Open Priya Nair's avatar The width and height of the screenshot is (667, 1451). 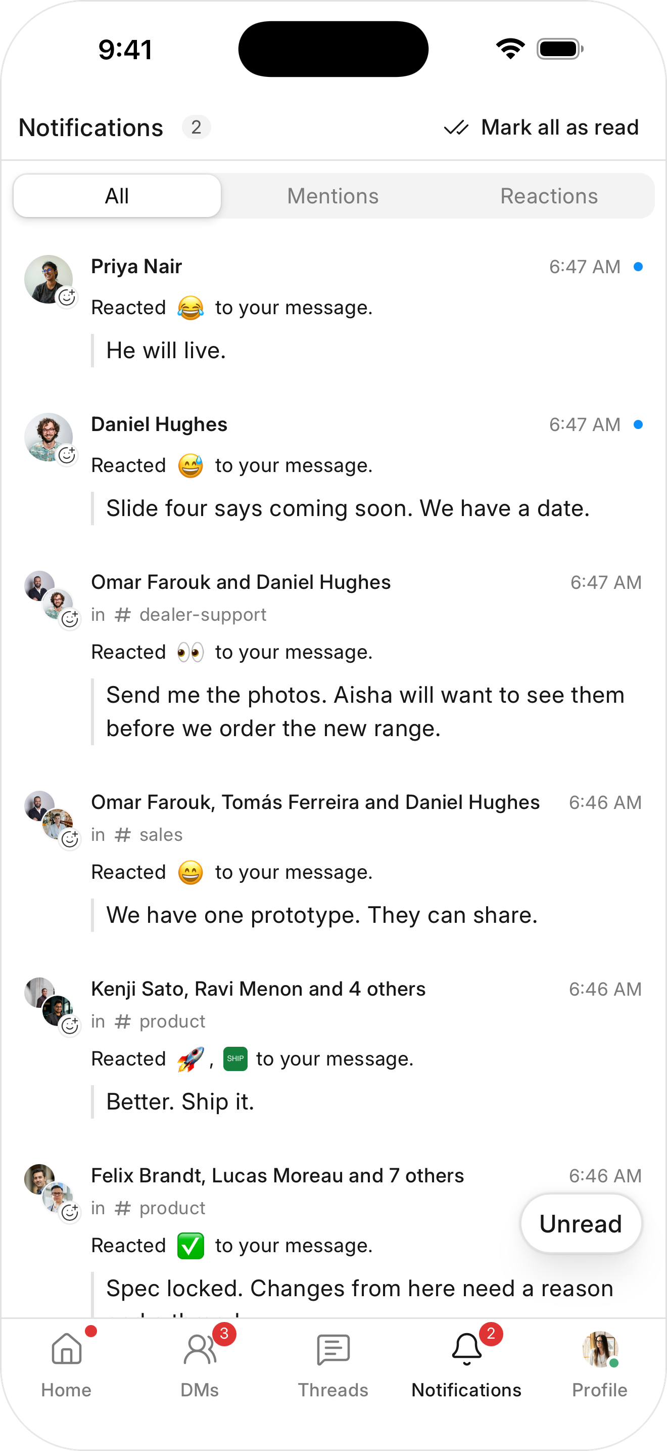pos(49,279)
